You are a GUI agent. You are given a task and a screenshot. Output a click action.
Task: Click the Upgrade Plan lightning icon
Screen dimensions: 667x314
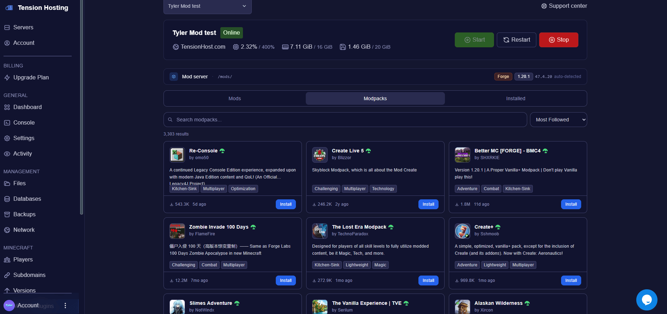tap(7, 78)
